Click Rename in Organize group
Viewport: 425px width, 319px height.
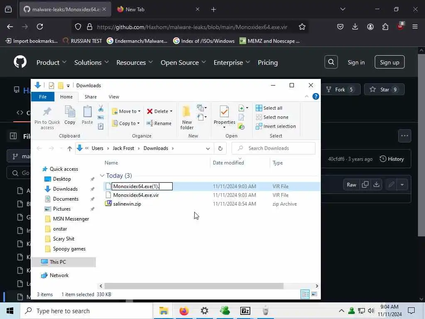(159, 123)
